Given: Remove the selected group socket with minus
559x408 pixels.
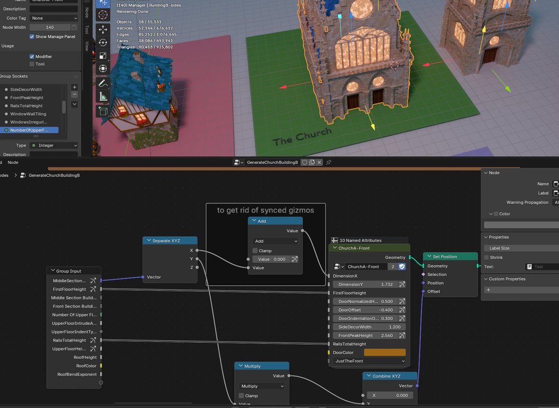Looking at the screenshot, I should tap(75, 94).
